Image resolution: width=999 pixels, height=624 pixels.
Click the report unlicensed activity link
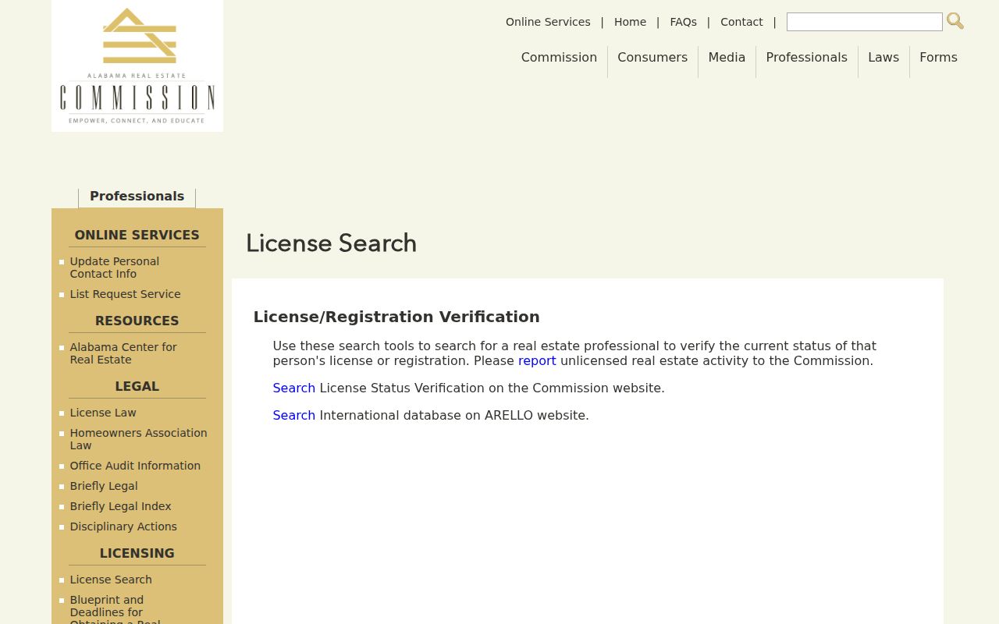point(537,361)
